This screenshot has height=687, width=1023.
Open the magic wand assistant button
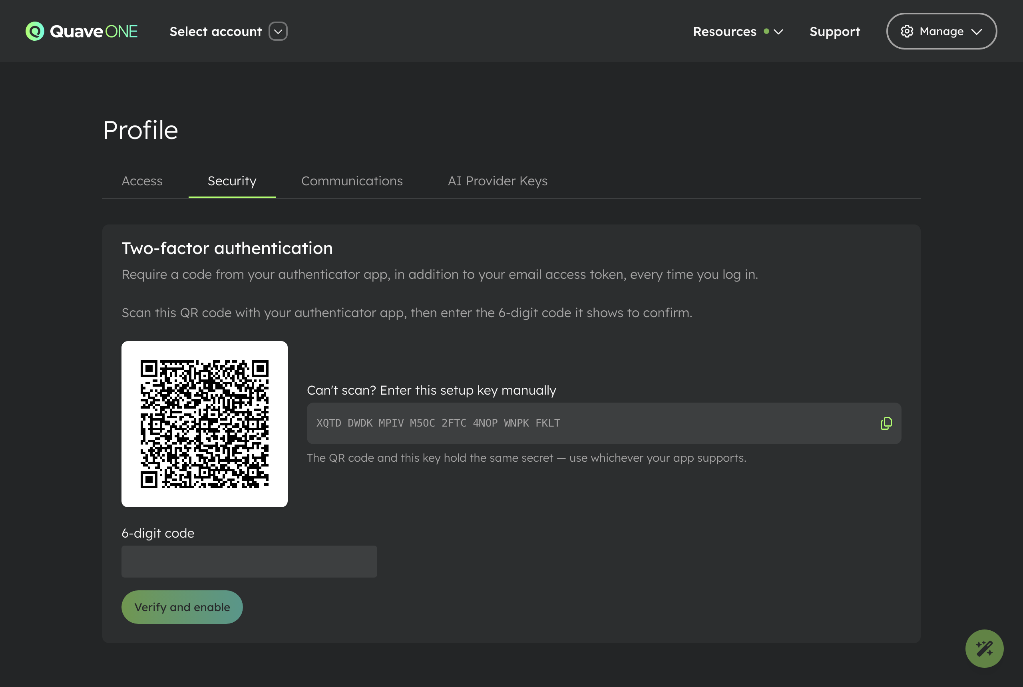click(x=984, y=648)
